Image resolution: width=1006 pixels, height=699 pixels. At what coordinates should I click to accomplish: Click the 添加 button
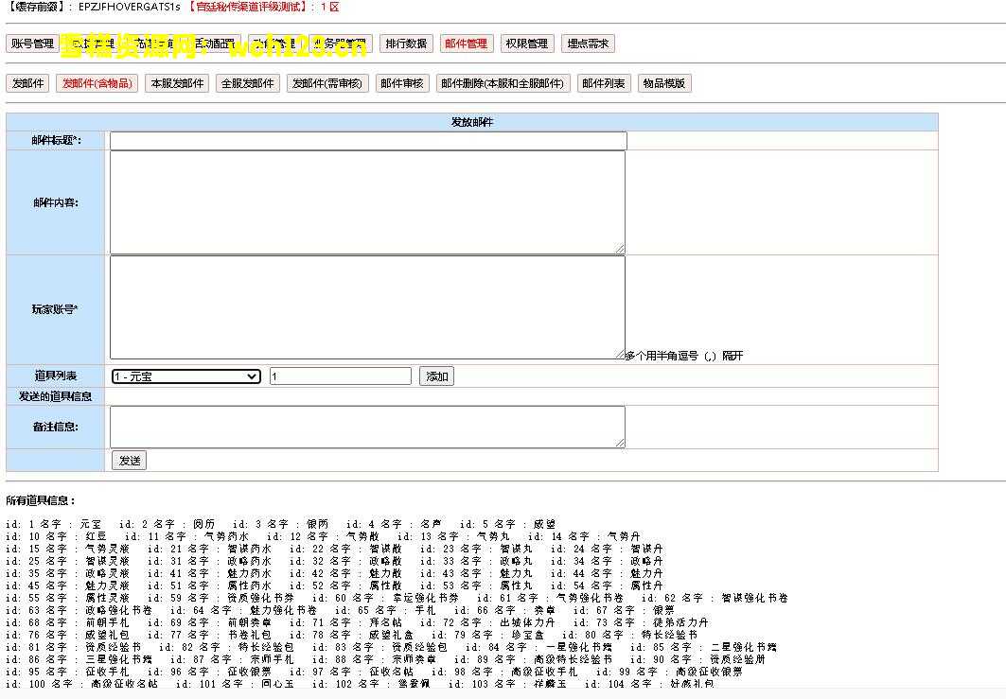(x=436, y=376)
